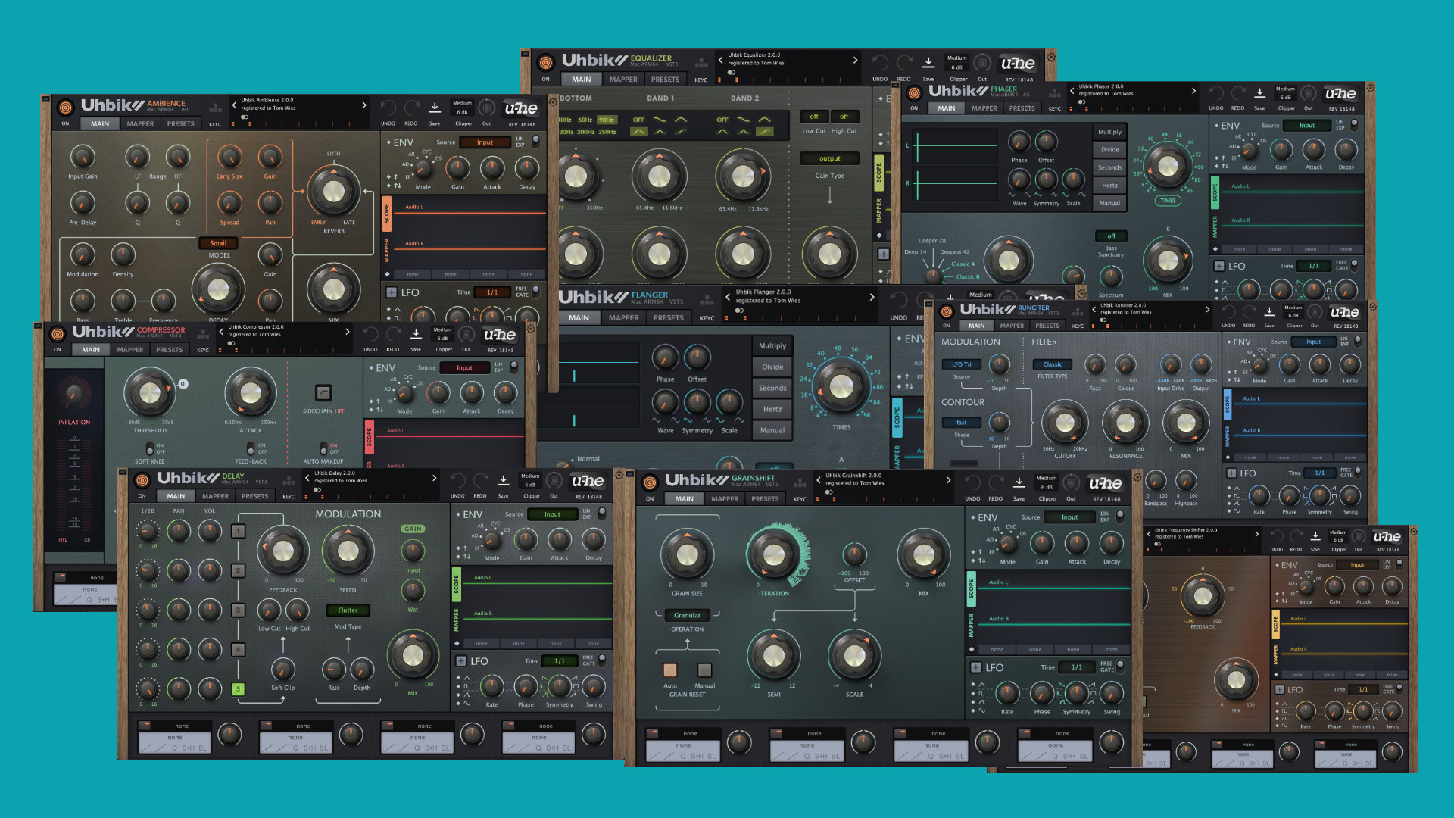Screen dimensions: 1454x818
Task: Select delay tap 5 button
Action: point(238,689)
